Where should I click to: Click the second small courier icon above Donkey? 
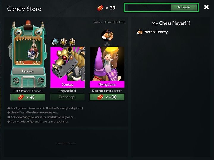[63, 41]
